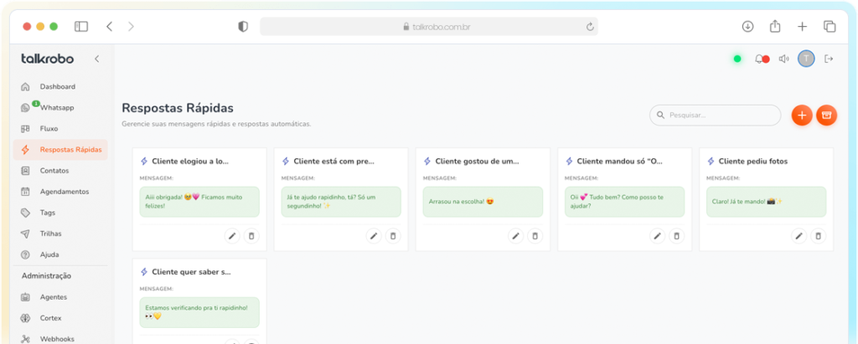Toggle the sound speaker icon
Image resolution: width=858 pixels, height=344 pixels.
(x=783, y=59)
